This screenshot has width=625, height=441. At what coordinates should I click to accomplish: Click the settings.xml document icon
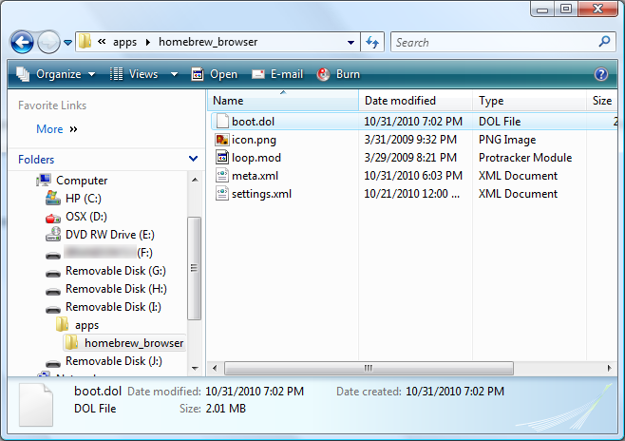coord(222,193)
